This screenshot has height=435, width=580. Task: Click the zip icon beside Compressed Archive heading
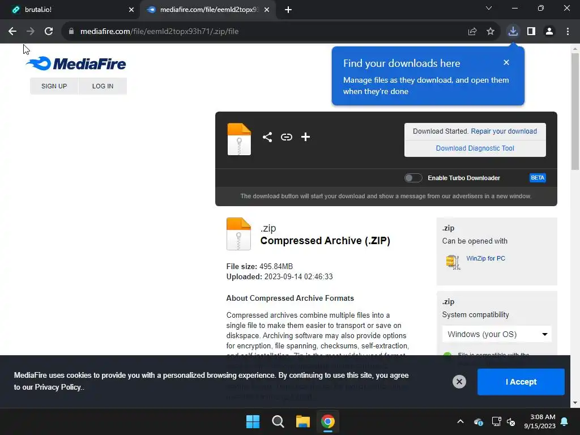(238, 234)
